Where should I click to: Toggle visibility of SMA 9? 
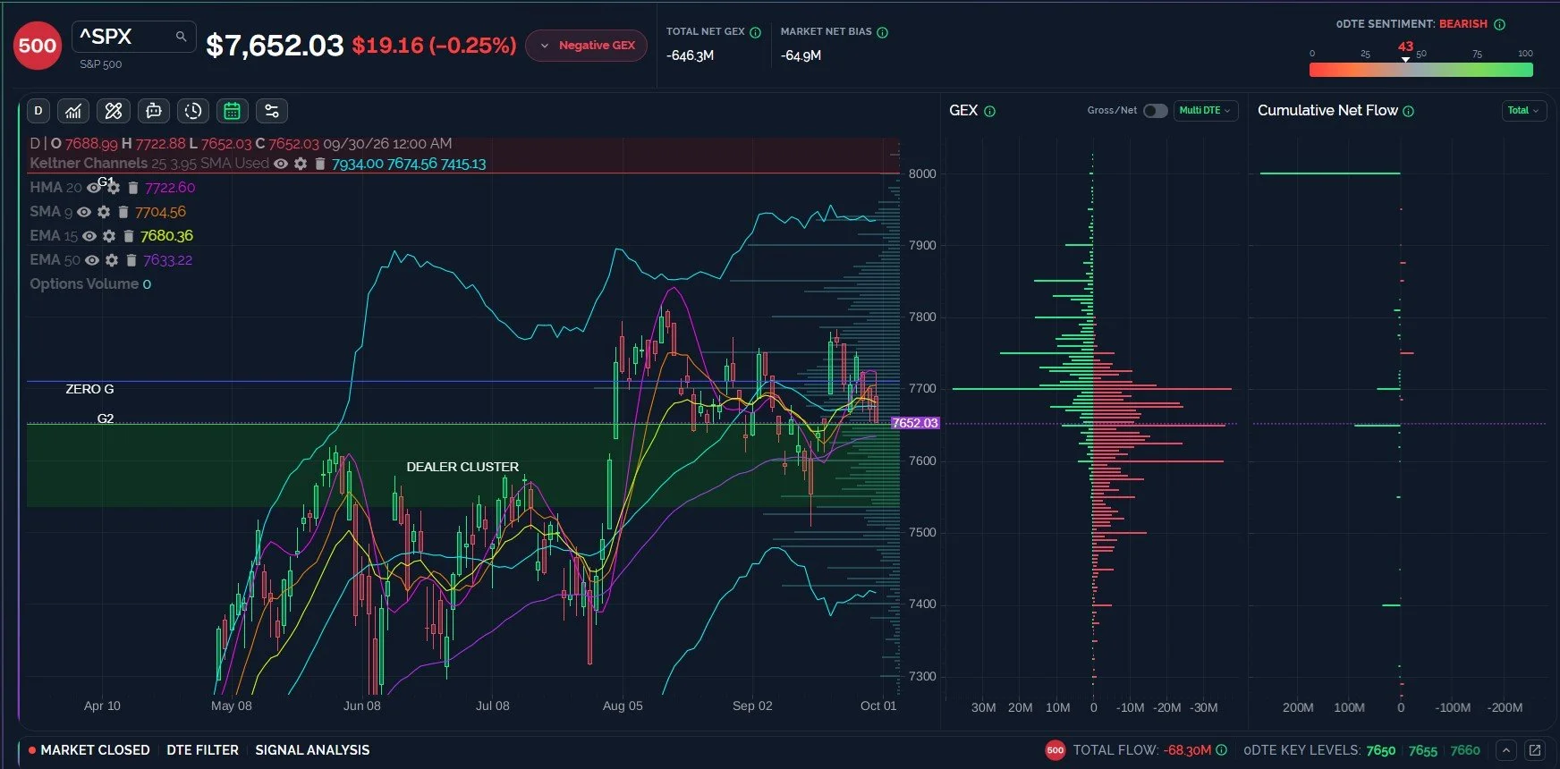tap(84, 212)
